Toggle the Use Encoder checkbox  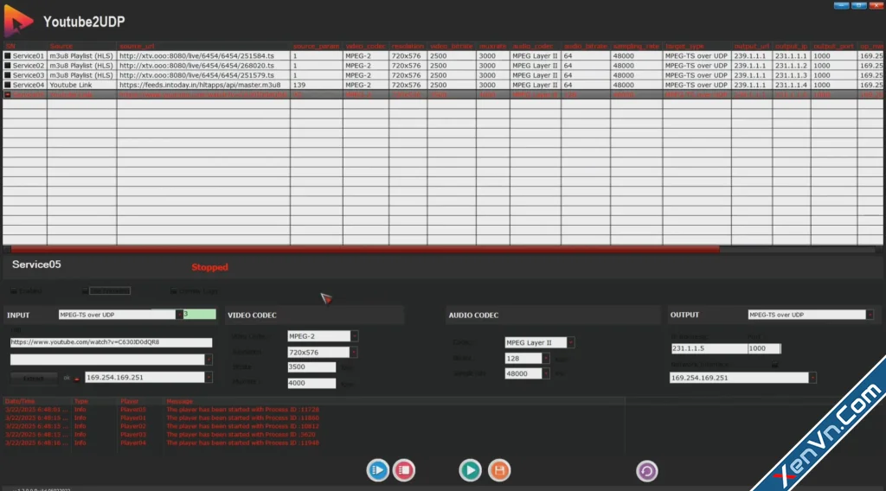(85, 291)
